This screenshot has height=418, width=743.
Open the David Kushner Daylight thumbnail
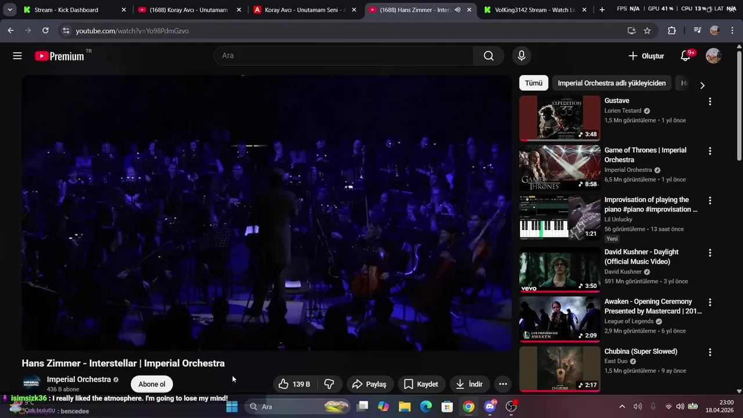(560, 270)
